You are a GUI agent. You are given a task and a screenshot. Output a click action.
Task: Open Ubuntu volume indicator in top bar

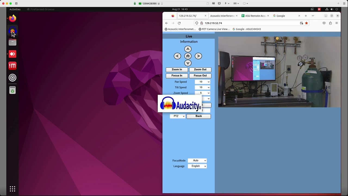(x=332, y=9)
